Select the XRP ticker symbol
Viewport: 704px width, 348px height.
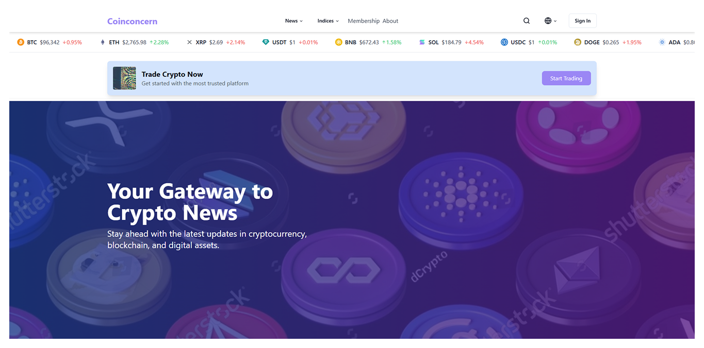(201, 42)
